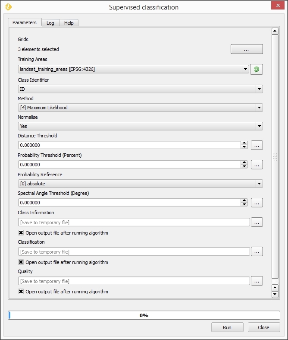Click the QGIS icon in title bar
The width and height of the screenshot is (288, 340).
[x=8, y=7]
